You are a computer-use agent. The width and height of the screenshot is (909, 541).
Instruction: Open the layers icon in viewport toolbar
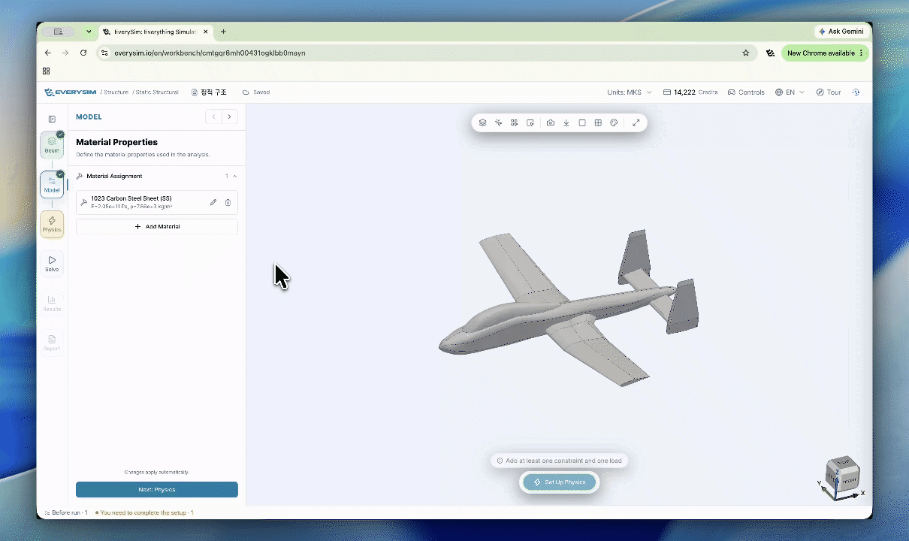tap(482, 122)
